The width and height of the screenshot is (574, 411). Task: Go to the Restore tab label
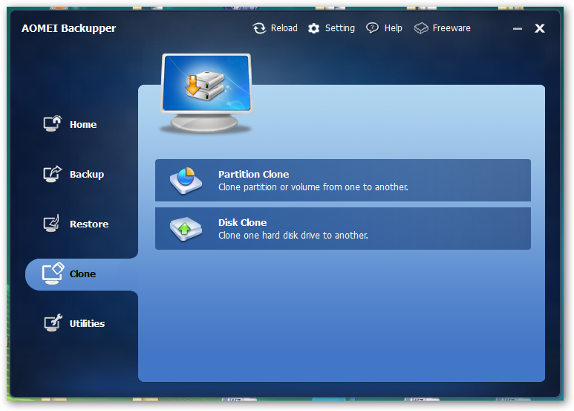coord(89,224)
